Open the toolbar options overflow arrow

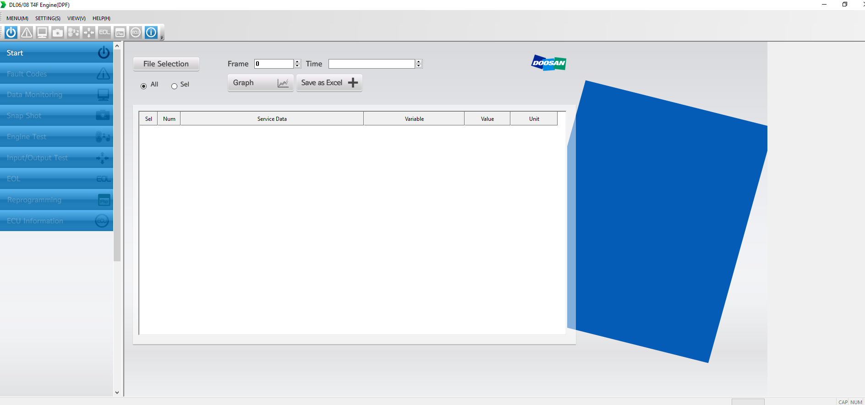coord(162,38)
